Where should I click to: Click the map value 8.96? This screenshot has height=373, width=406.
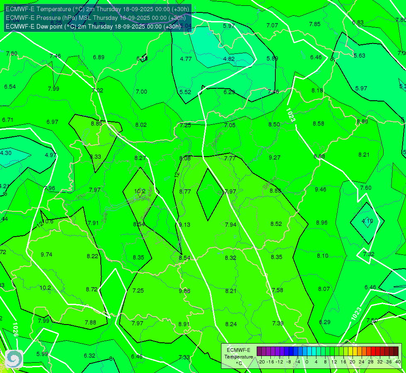point(321,223)
